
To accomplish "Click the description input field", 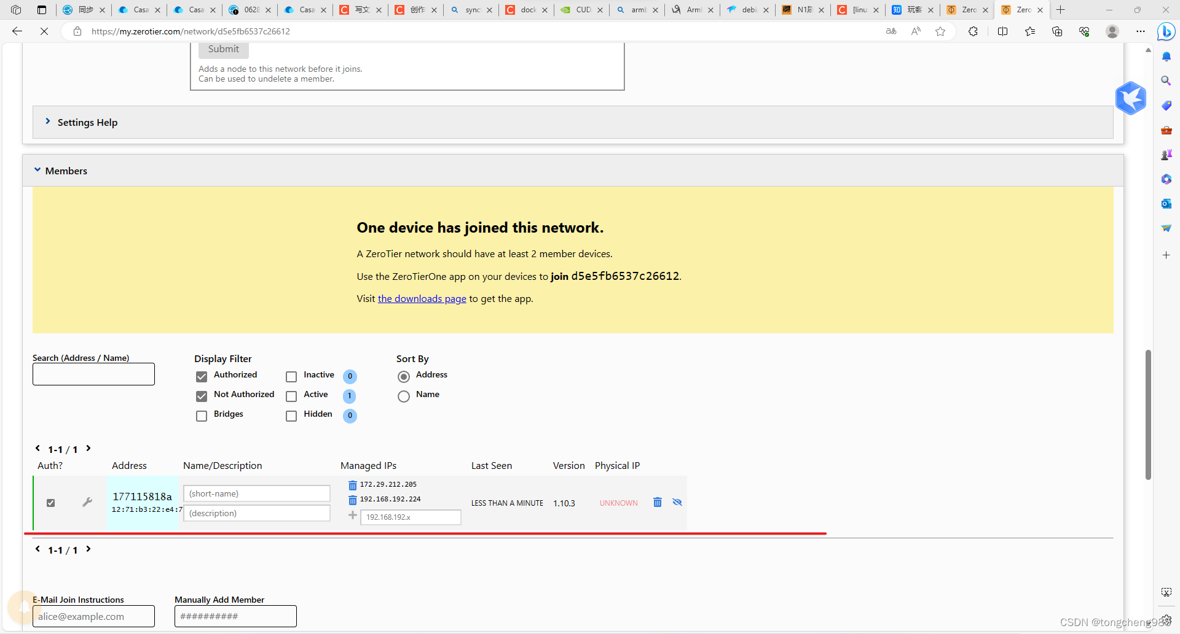I will coord(256,513).
